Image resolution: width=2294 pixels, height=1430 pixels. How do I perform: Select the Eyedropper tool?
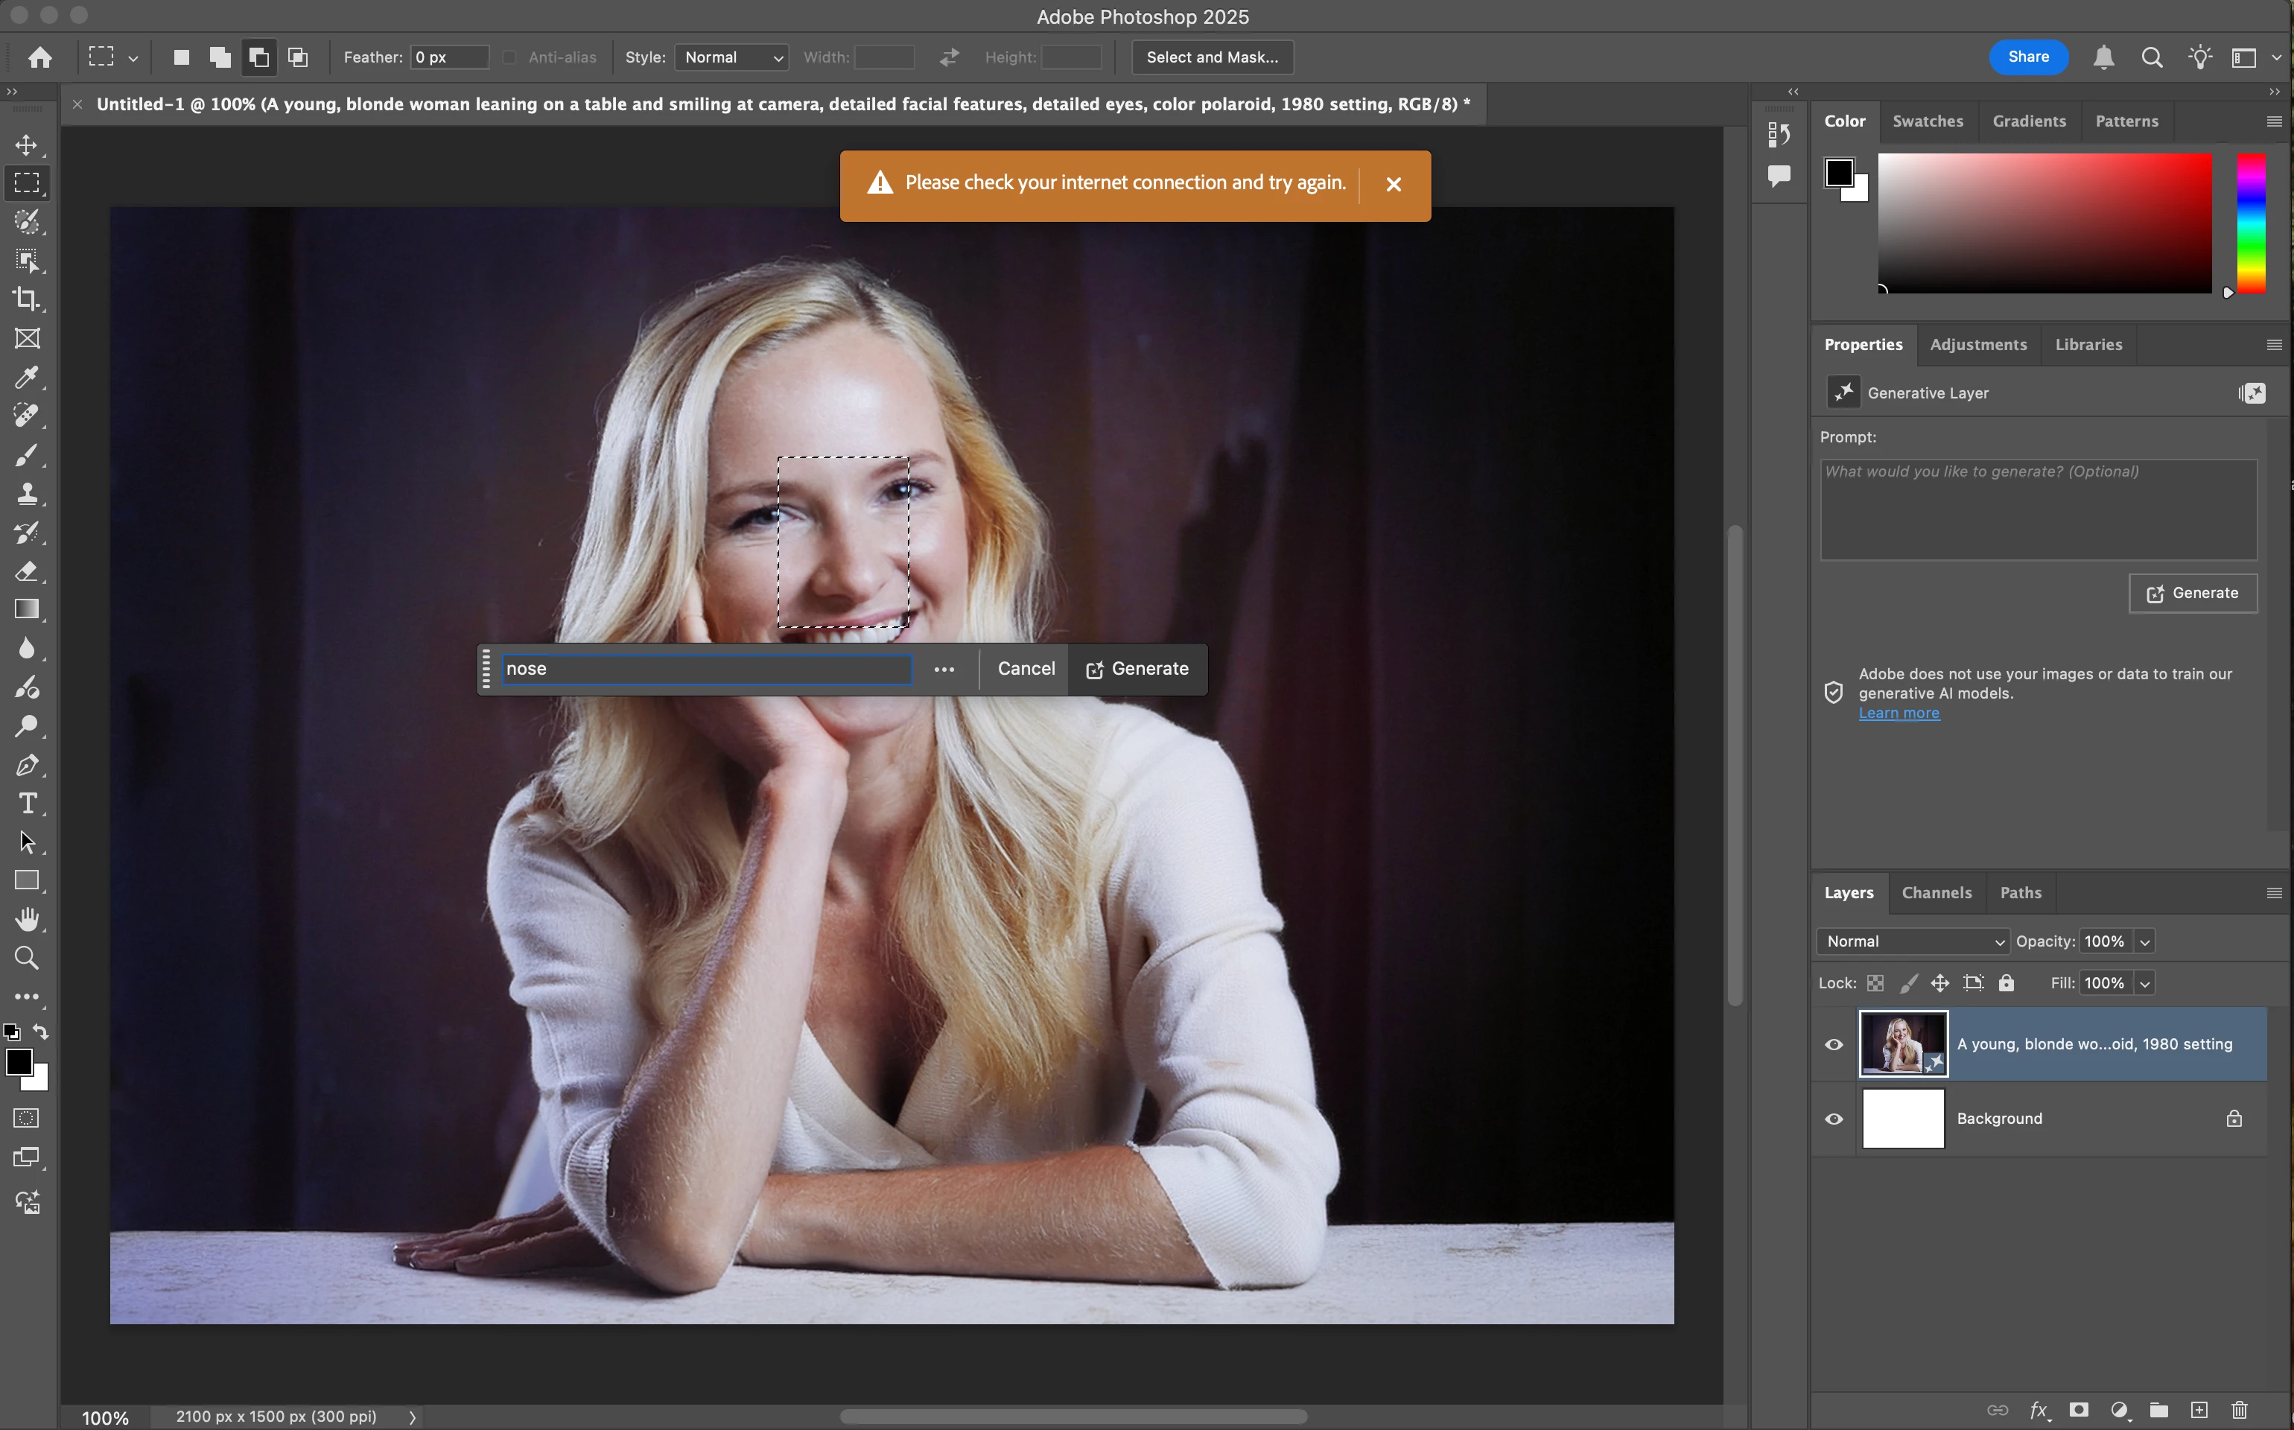coord(27,378)
